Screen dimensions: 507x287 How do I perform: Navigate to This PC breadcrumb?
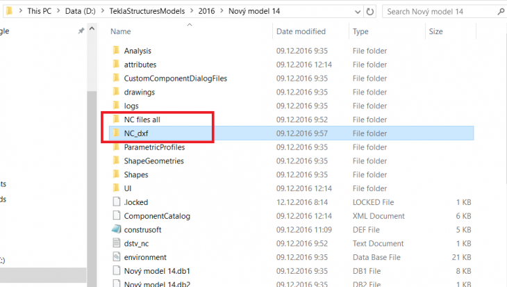tap(39, 11)
